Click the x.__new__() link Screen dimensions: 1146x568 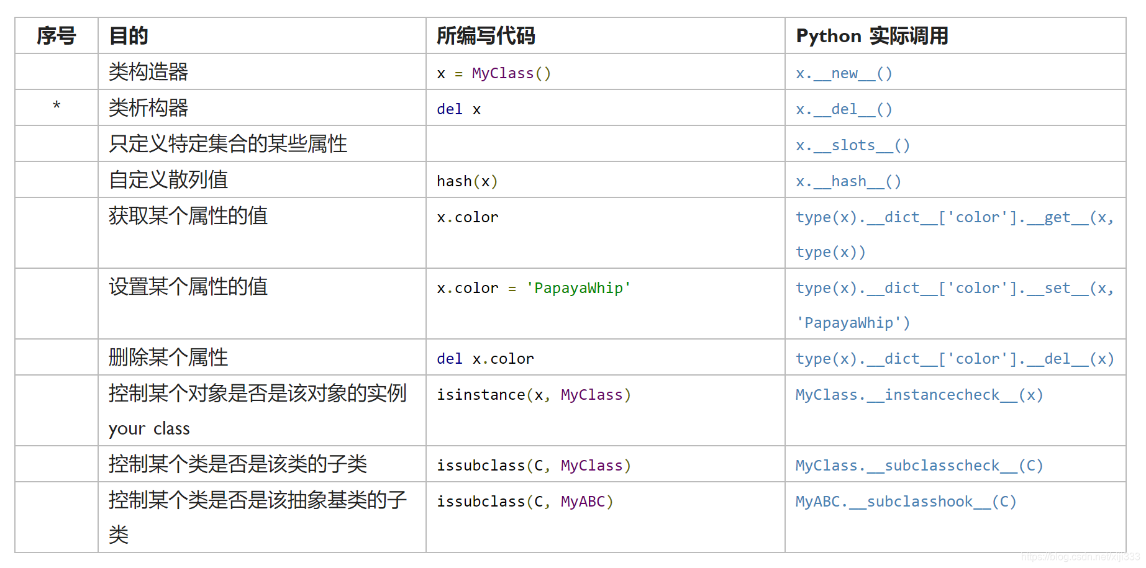[x=844, y=73]
